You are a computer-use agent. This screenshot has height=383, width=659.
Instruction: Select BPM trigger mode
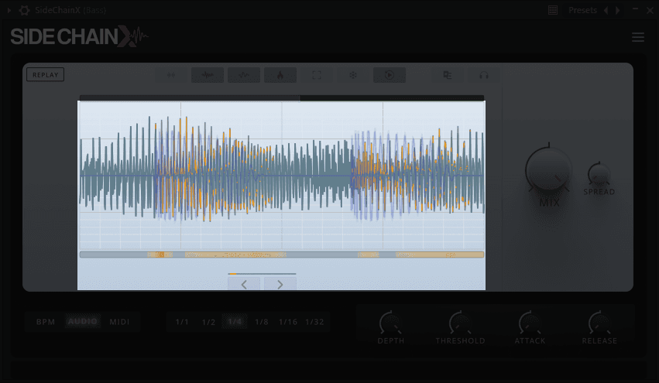tap(46, 322)
